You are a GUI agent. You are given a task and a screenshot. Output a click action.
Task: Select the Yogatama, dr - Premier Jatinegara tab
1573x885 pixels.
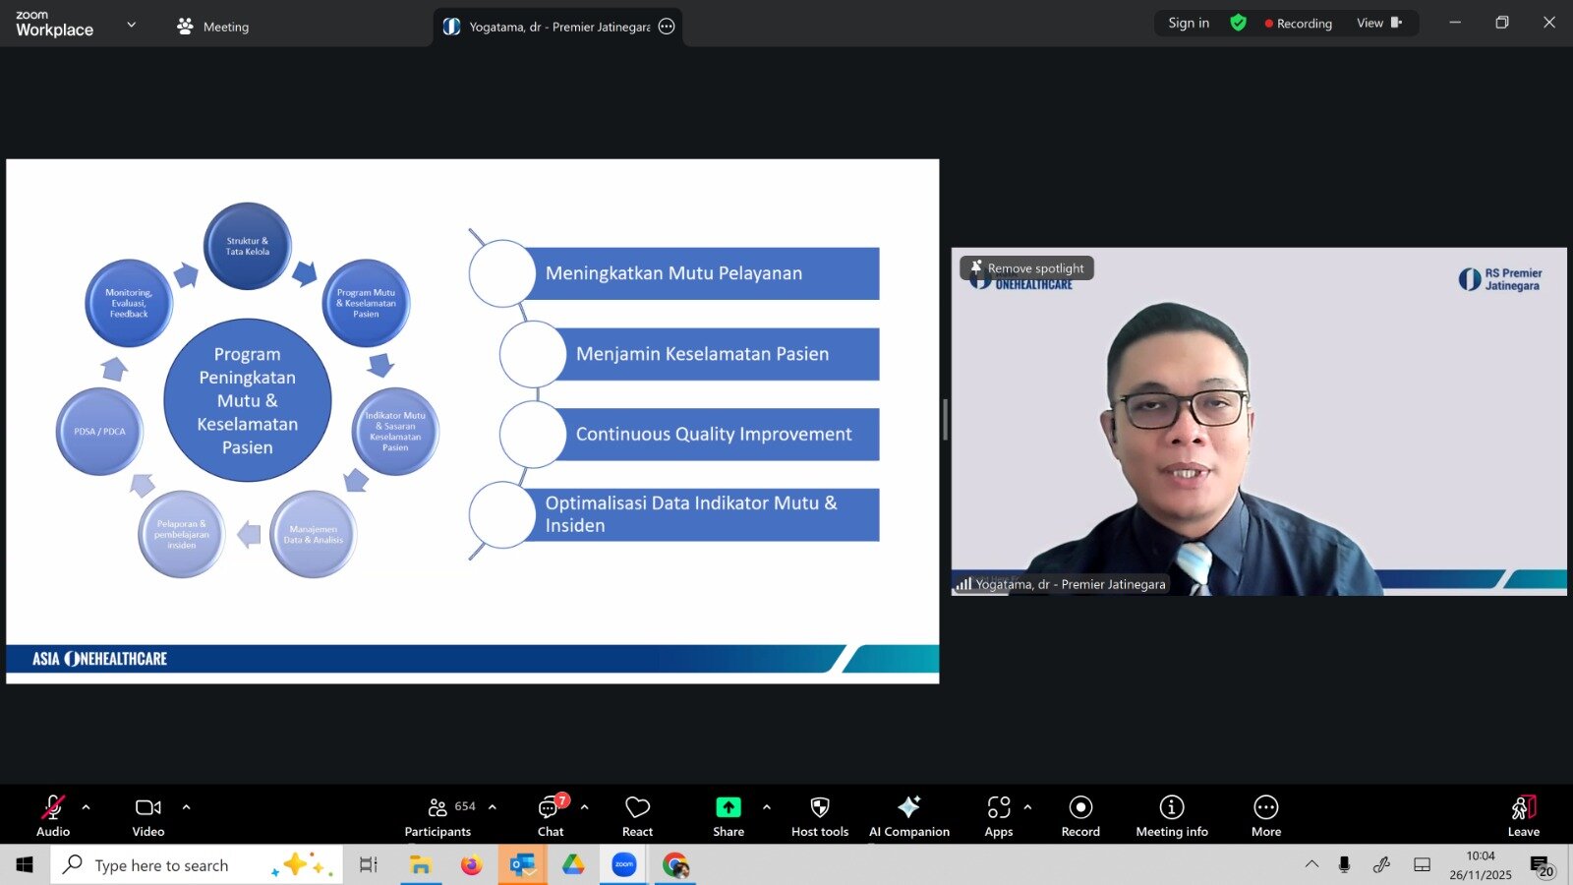[556, 27]
